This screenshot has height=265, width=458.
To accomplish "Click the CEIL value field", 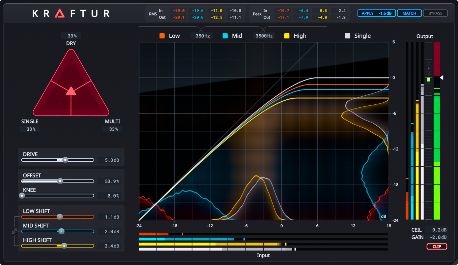I will (x=437, y=230).
